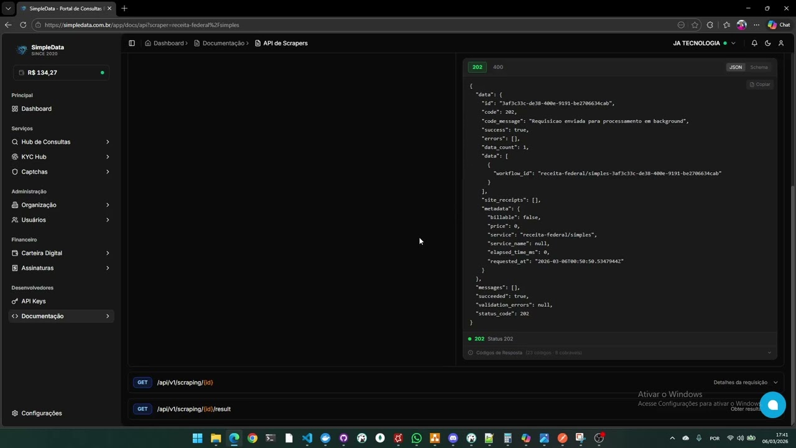Click the KYC Hub icon
Image resolution: width=796 pixels, height=448 pixels.
point(15,157)
